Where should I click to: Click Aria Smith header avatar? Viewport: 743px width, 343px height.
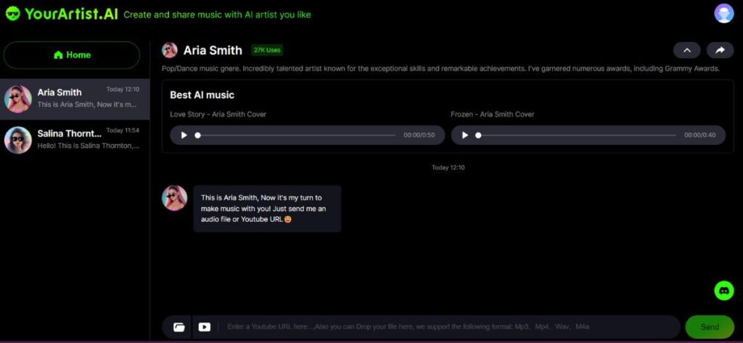(x=170, y=50)
